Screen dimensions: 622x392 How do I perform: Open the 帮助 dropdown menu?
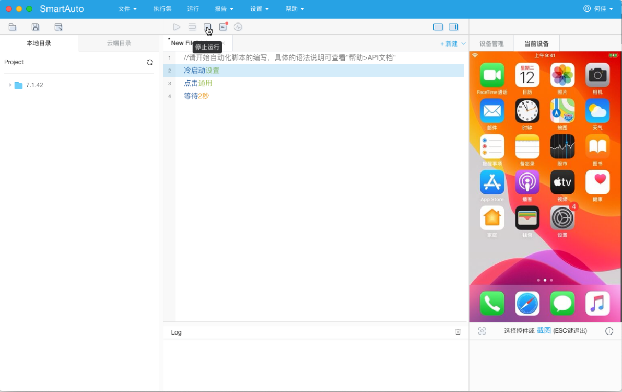pos(295,9)
